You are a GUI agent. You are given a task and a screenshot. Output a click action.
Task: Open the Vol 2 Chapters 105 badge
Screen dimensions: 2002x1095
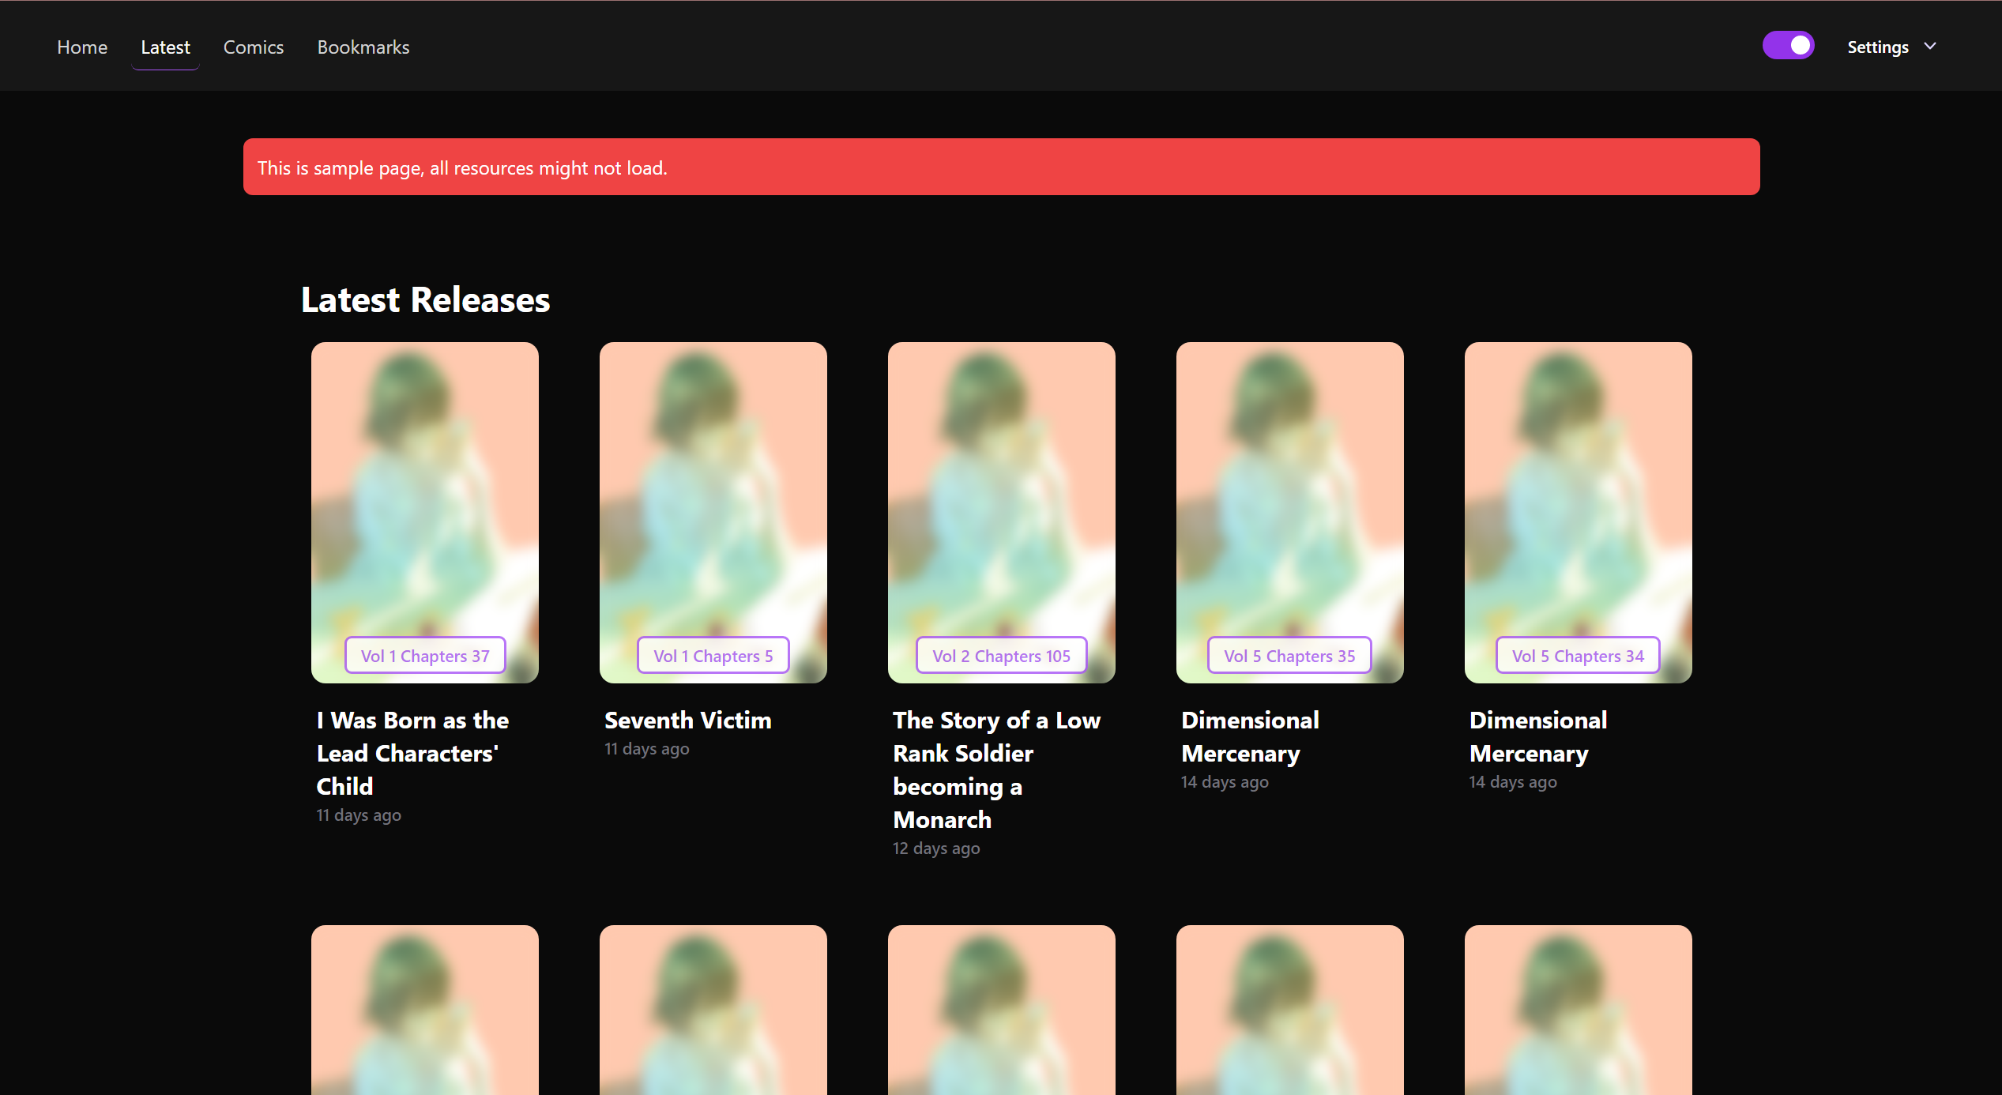pos(1001,656)
